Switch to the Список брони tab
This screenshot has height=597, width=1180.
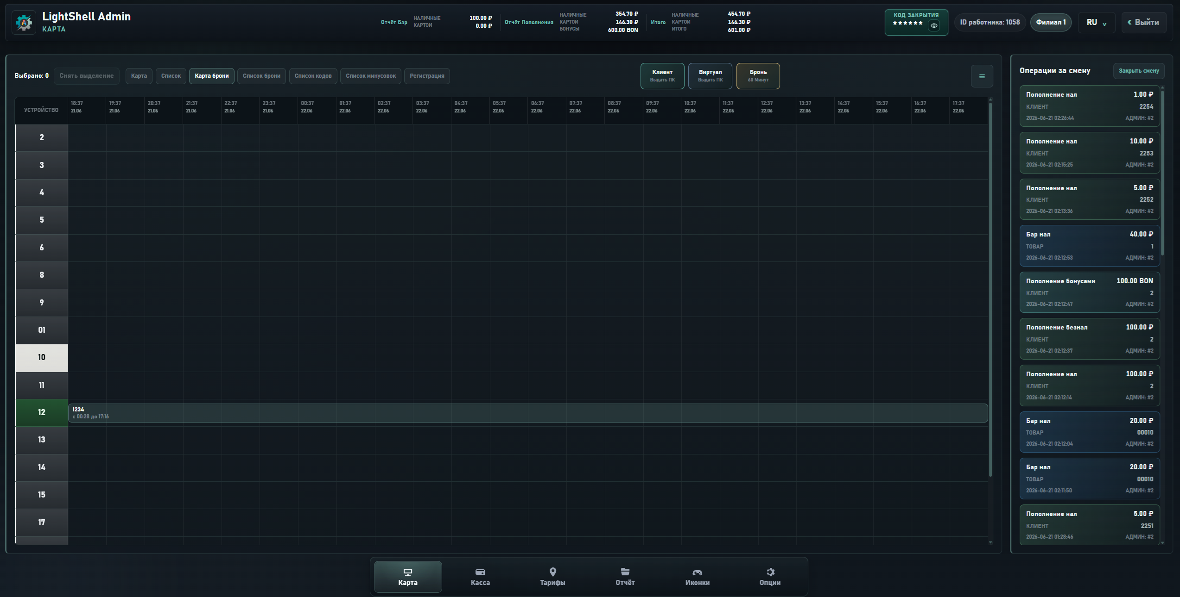[261, 76]
